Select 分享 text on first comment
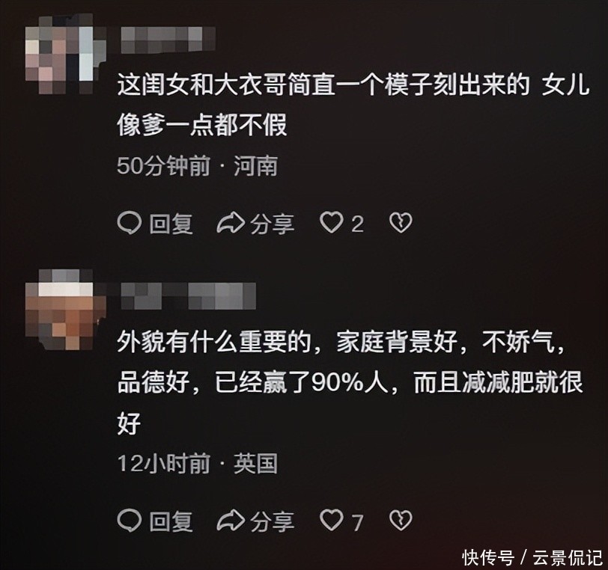This screenshot has width=608, height=570. tap(272, 224)
